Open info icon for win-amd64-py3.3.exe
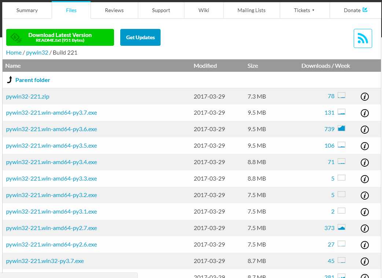The image size is (382, 278). coord(364,179)
